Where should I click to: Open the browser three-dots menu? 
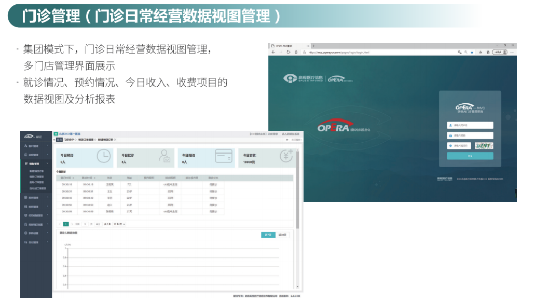point(512,52)
